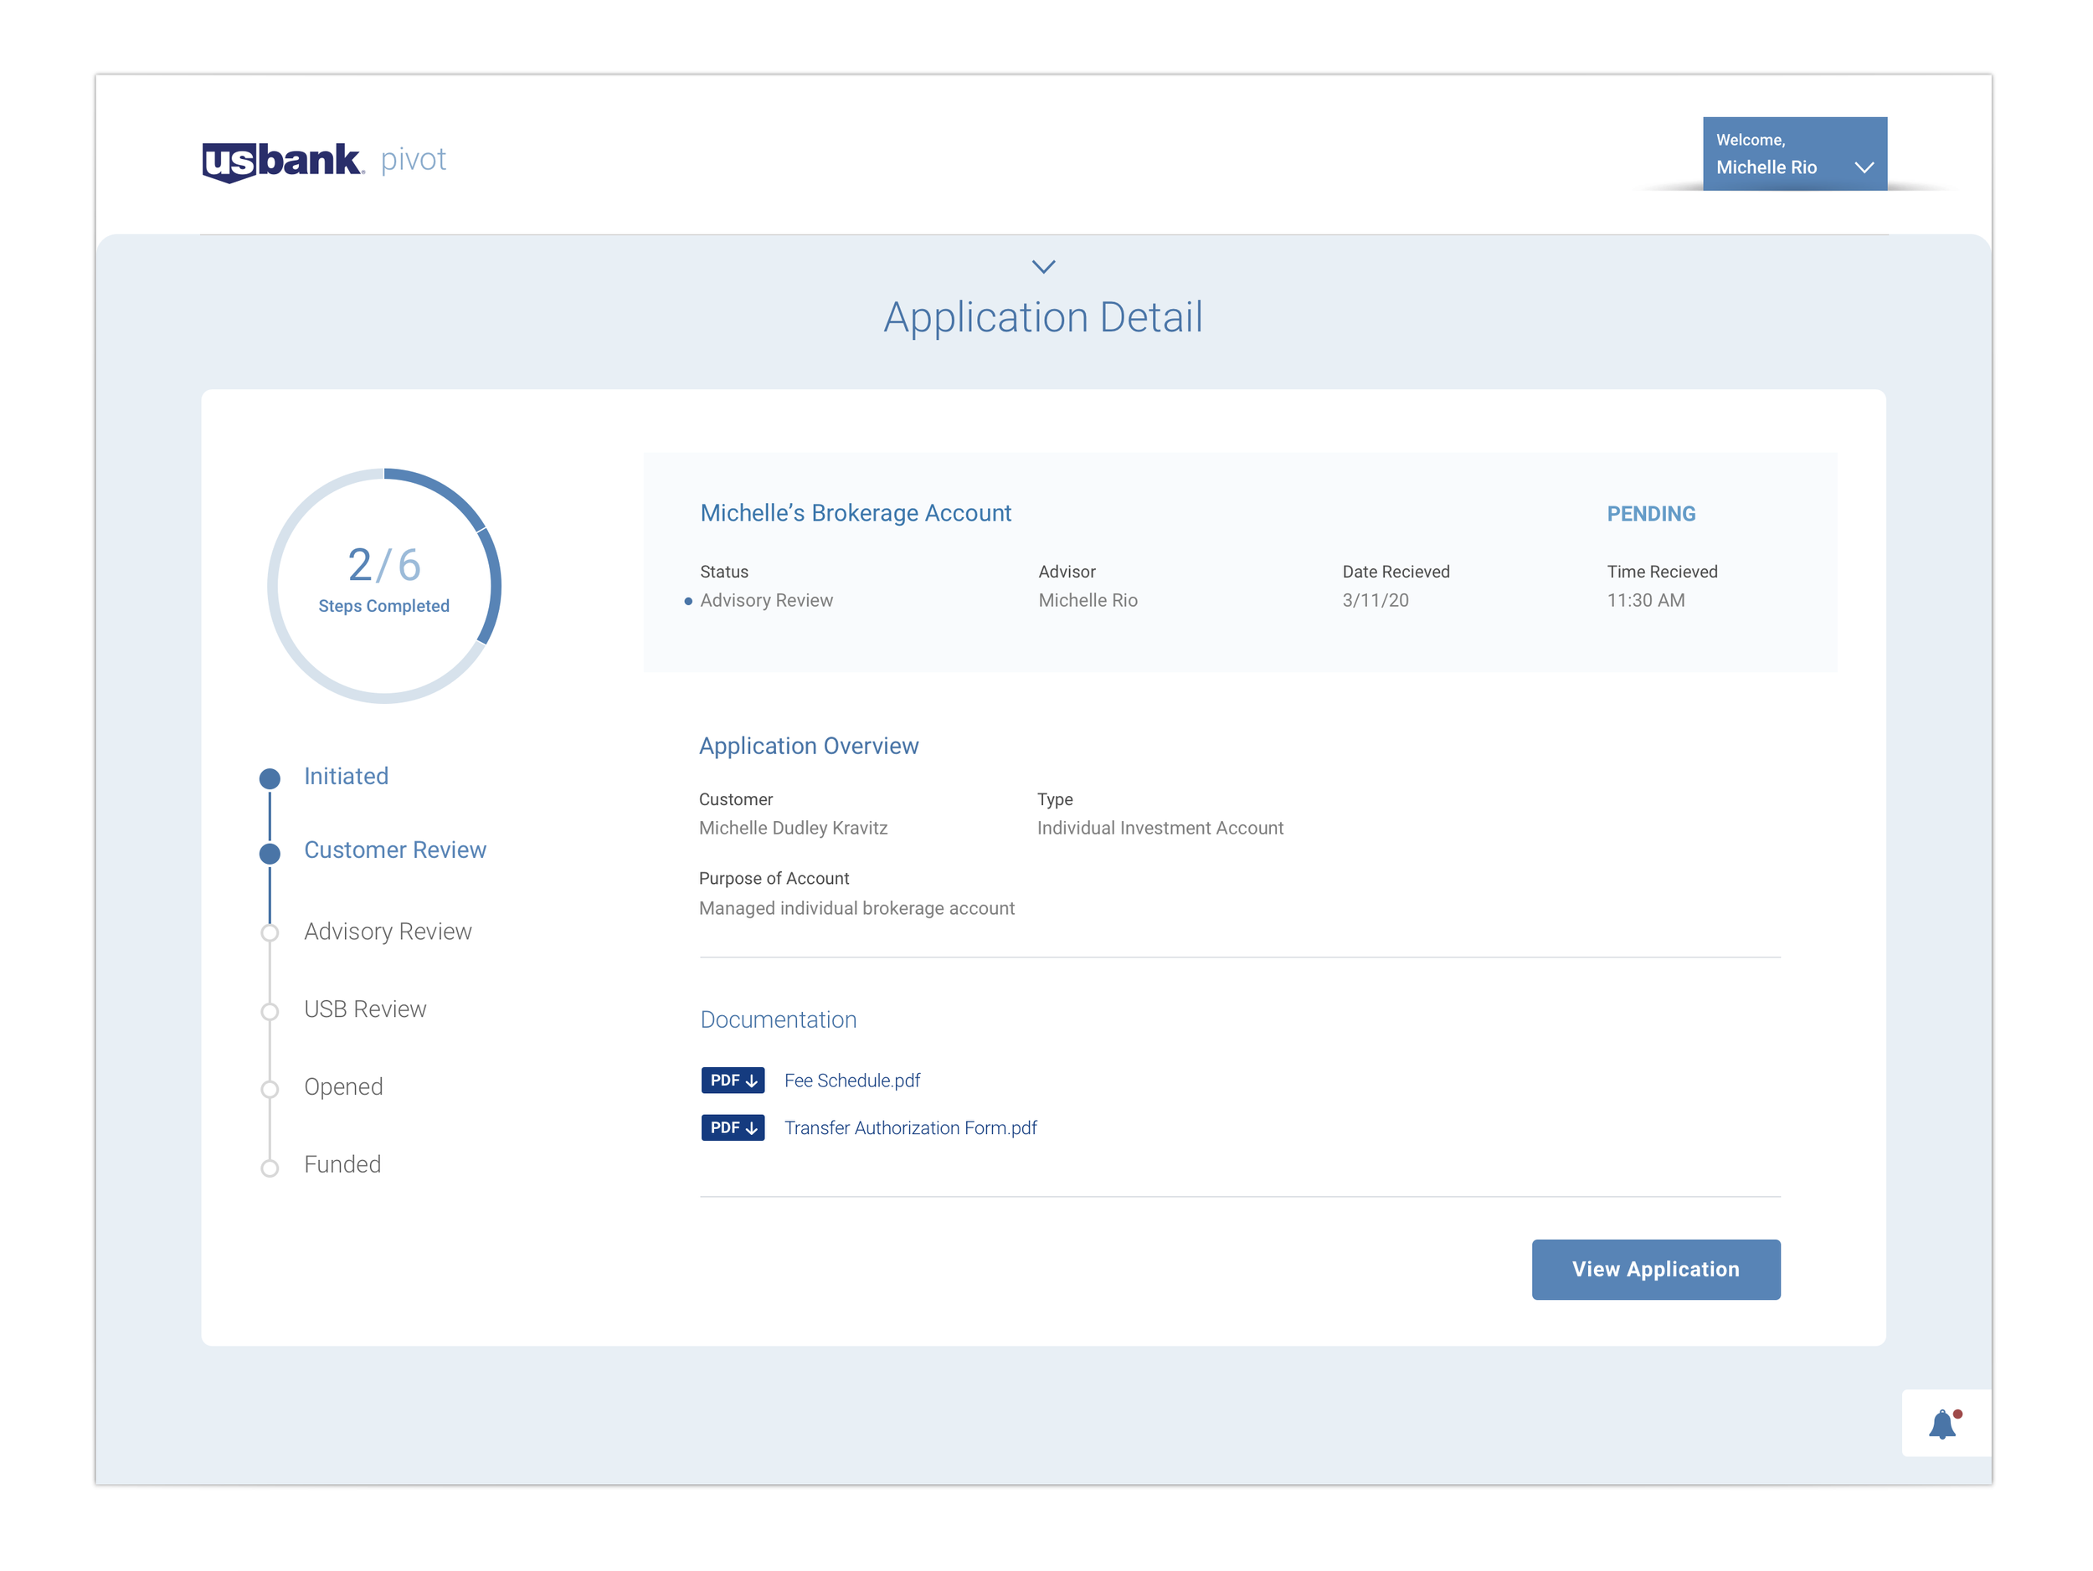Open the Fee Schedule.pdf link

(851, 1081)
